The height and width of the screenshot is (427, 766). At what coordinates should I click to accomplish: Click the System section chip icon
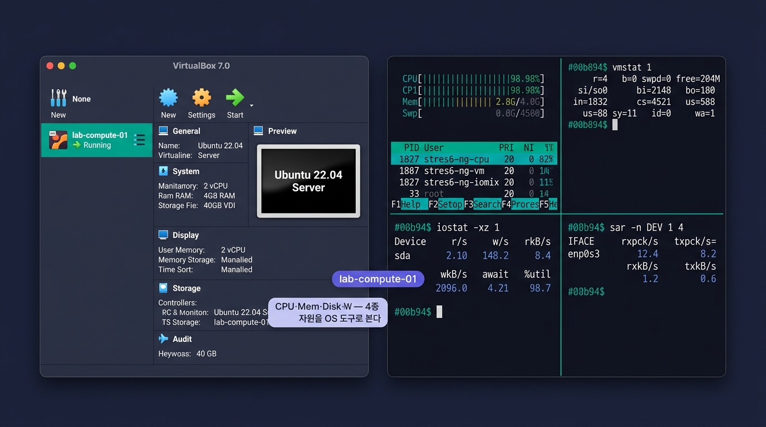(163, 171)
